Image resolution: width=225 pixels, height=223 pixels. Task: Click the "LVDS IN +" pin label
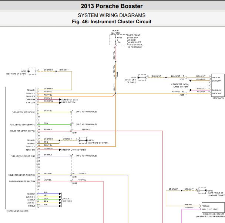(x=31, y=197)
